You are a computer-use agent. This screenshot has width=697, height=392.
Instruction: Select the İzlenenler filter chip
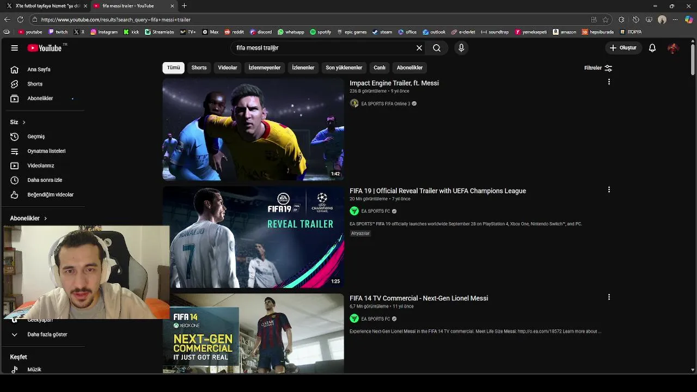click(303, 68)
